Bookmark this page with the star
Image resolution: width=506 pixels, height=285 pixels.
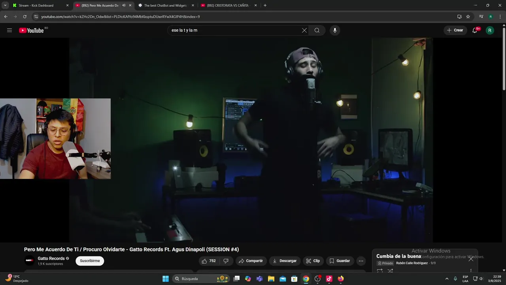pos(468,17)
